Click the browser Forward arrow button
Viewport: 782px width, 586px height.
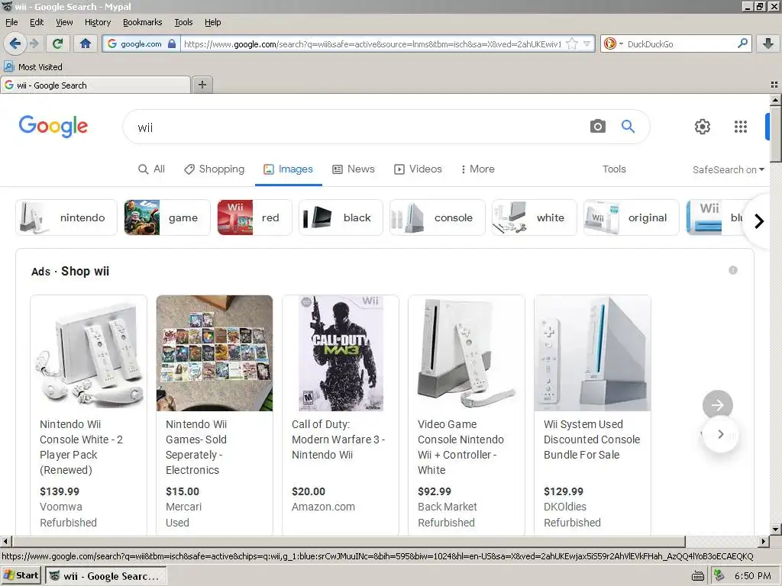(x=34, y=43)
